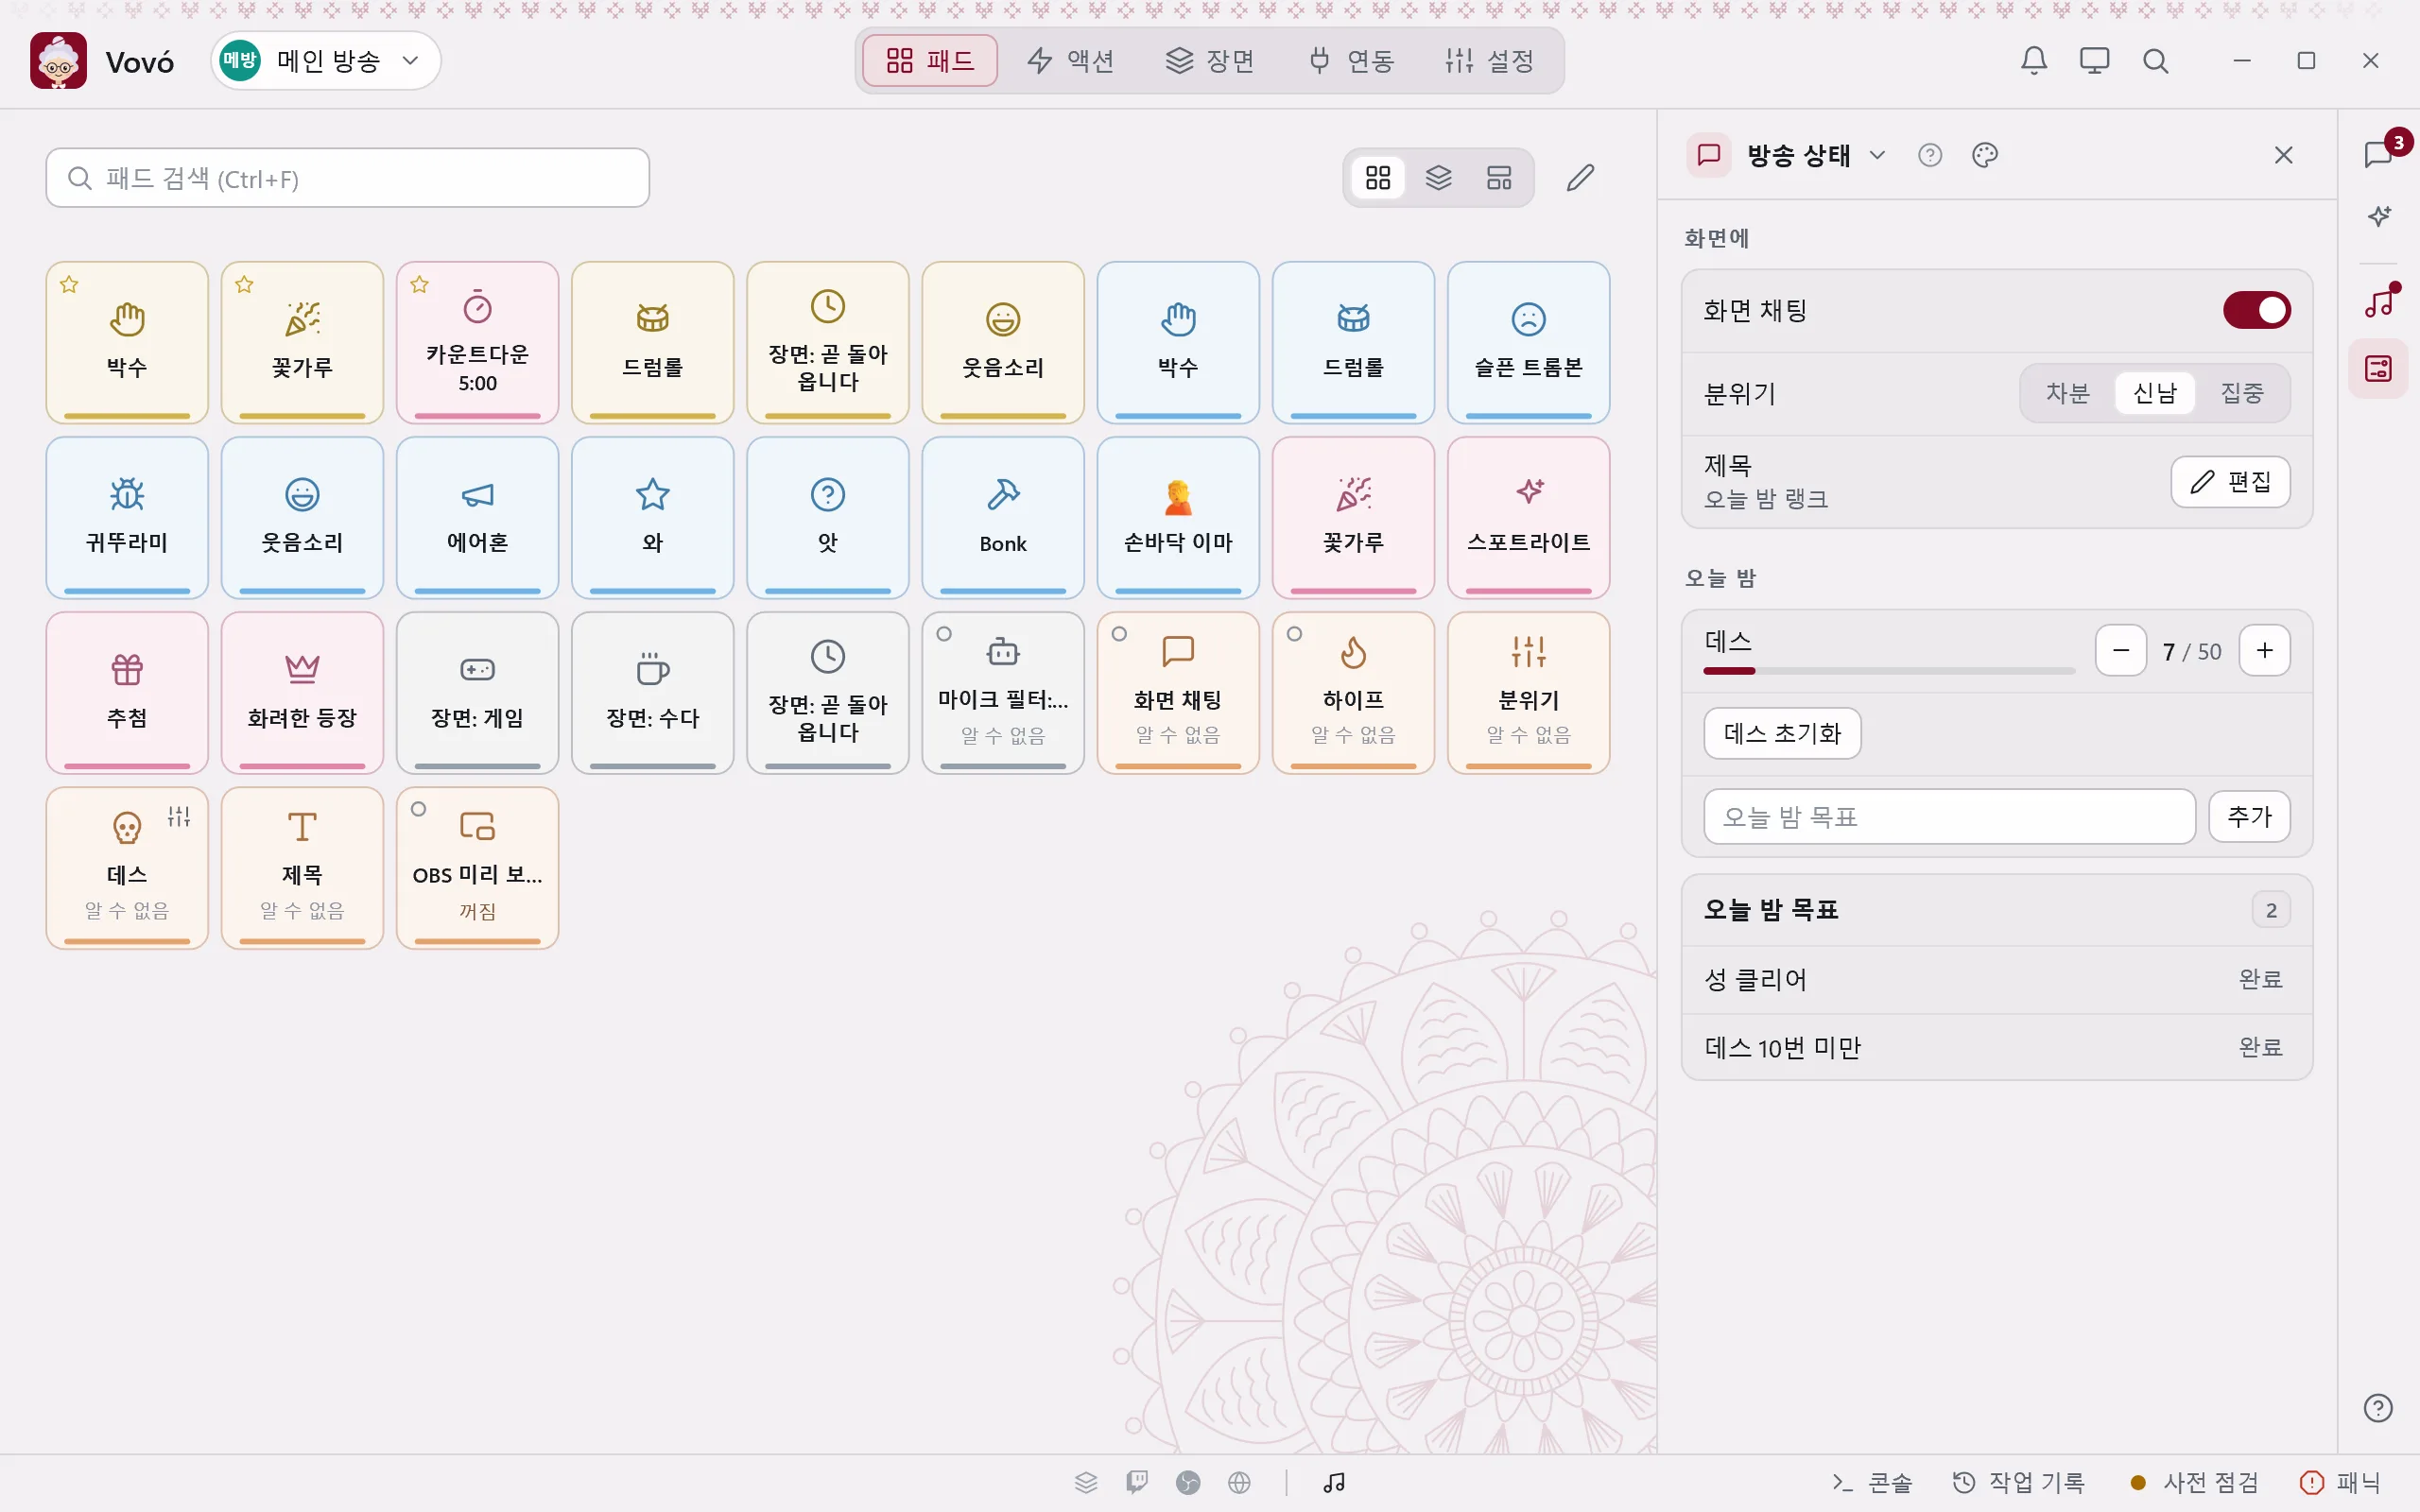The image size is (2420, 1512).
Task: Set mood to 신남
Action: [2154, 393]
